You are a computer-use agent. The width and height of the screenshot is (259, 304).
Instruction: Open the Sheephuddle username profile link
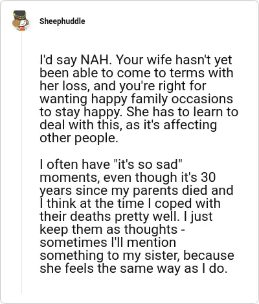62,21
